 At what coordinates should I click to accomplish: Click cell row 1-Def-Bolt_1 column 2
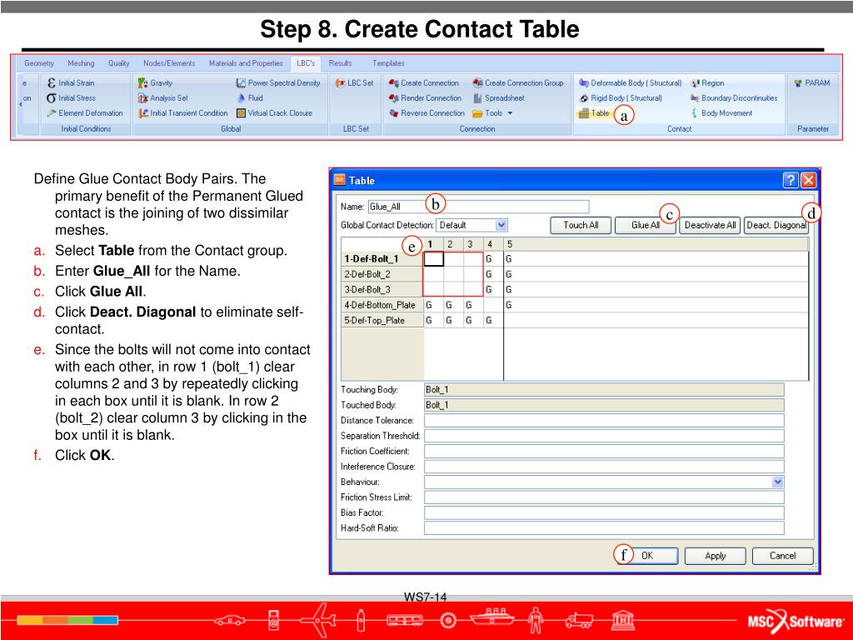click(454, 259)
